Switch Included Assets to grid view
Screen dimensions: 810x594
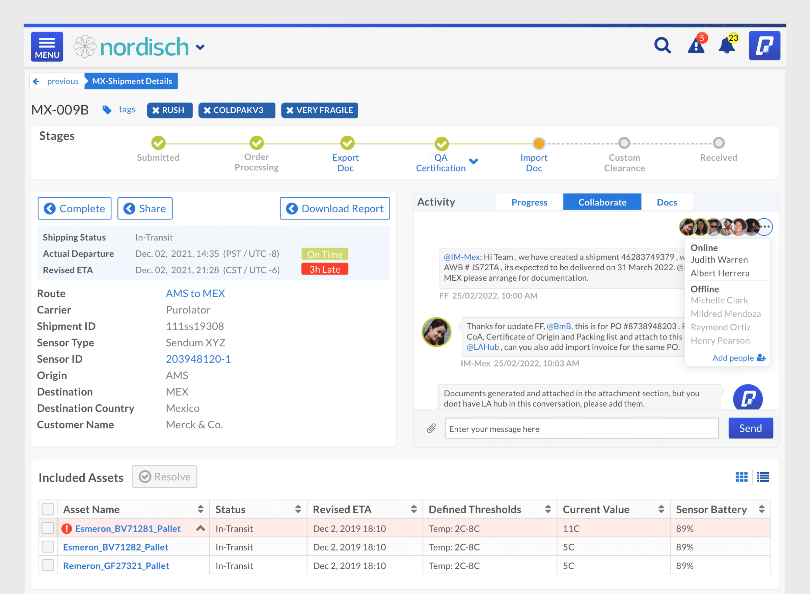tap(741, 477)
